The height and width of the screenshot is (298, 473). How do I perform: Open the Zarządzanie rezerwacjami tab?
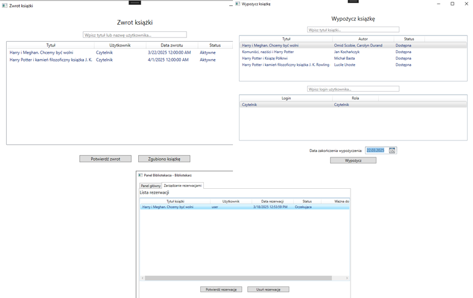182,186
